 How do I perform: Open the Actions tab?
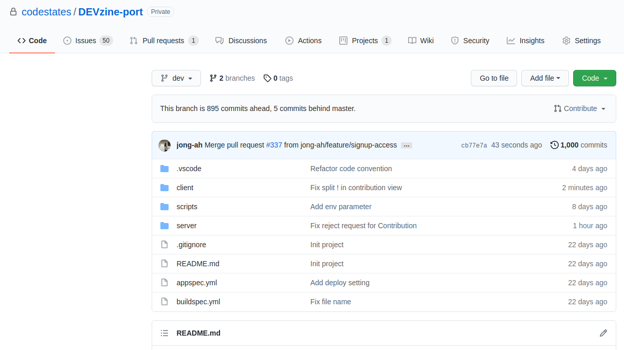303,41
